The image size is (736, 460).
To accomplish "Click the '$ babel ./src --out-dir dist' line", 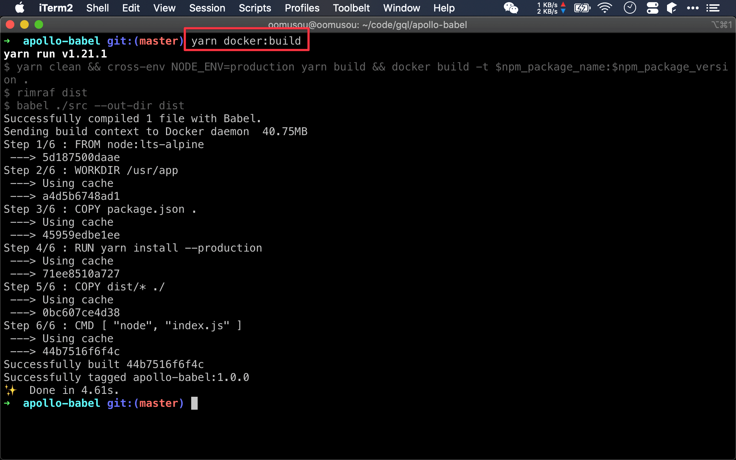I will pyautogui.click(x=94, y=106).
